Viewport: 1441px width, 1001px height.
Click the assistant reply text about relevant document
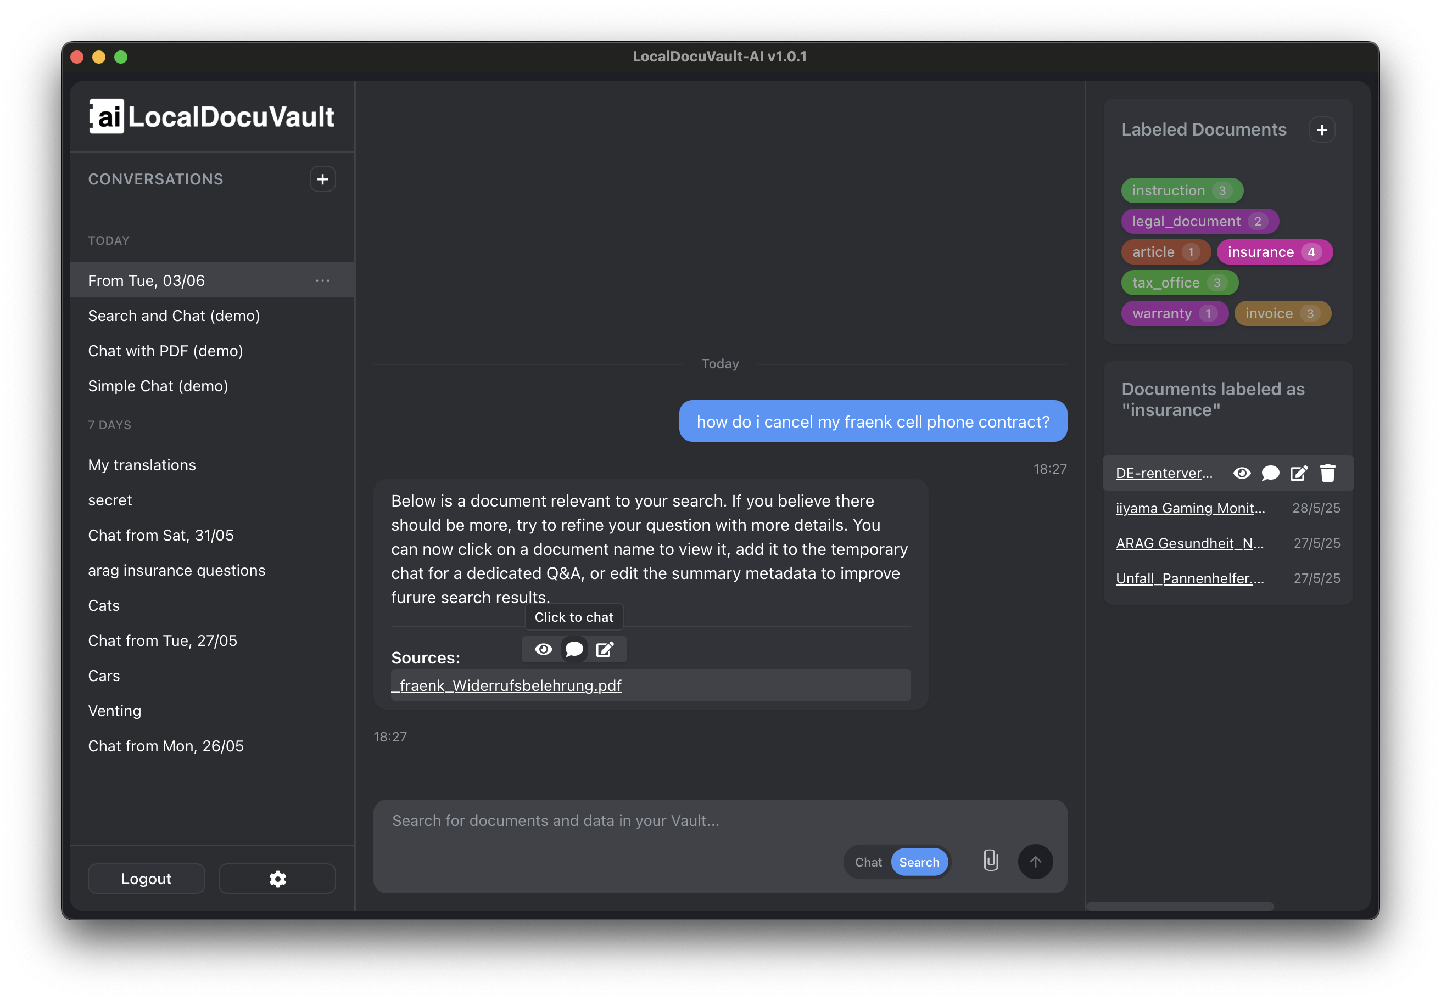[x=650, y=549]
